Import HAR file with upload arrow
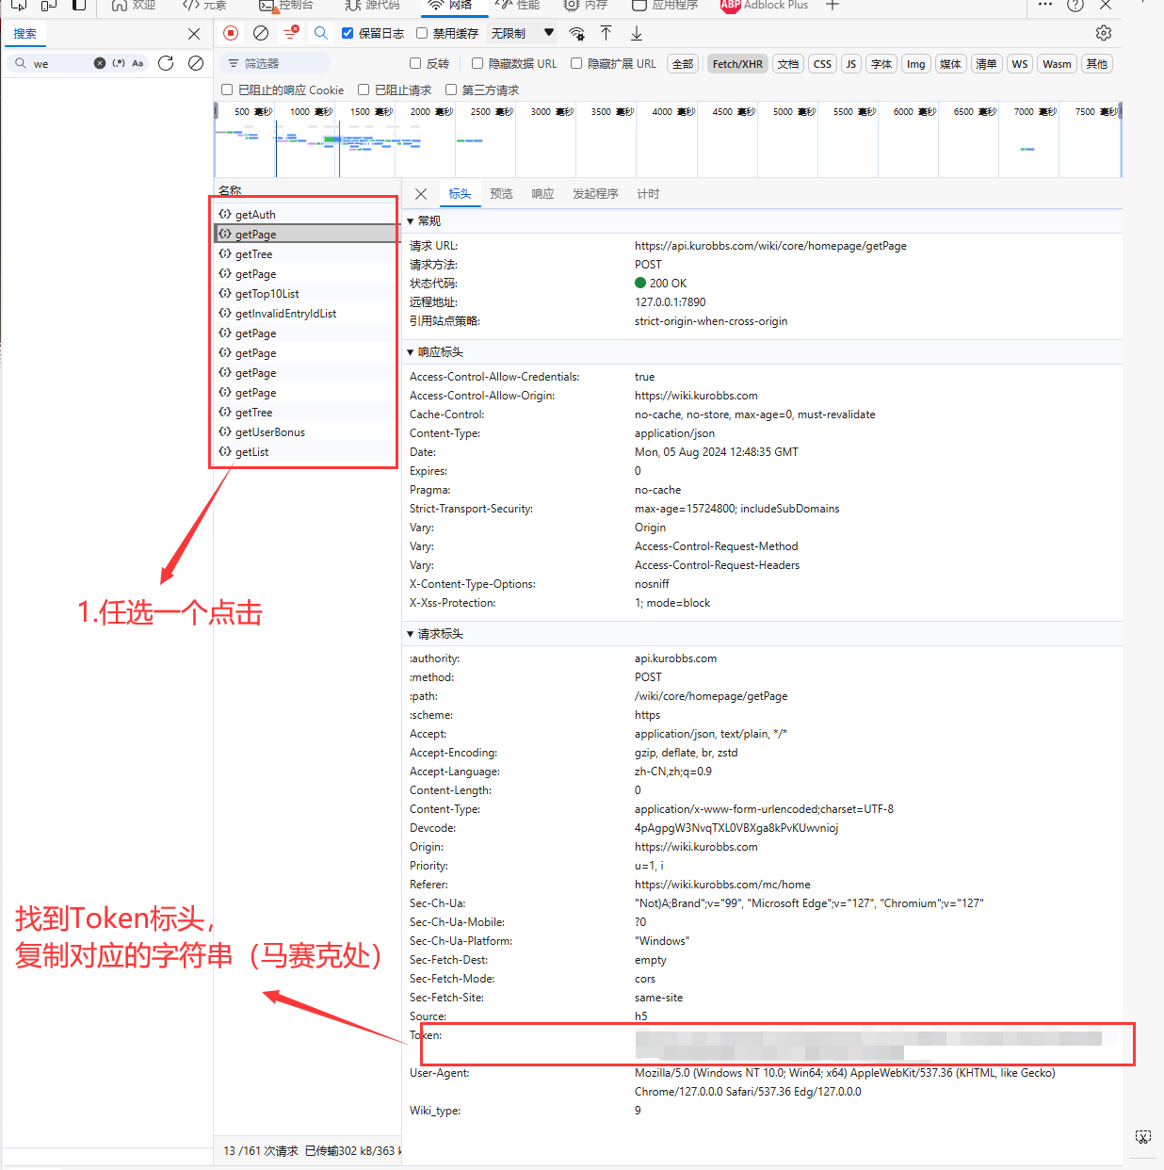The height and width of the screenshot is (1170, 1164). point(606,33)
